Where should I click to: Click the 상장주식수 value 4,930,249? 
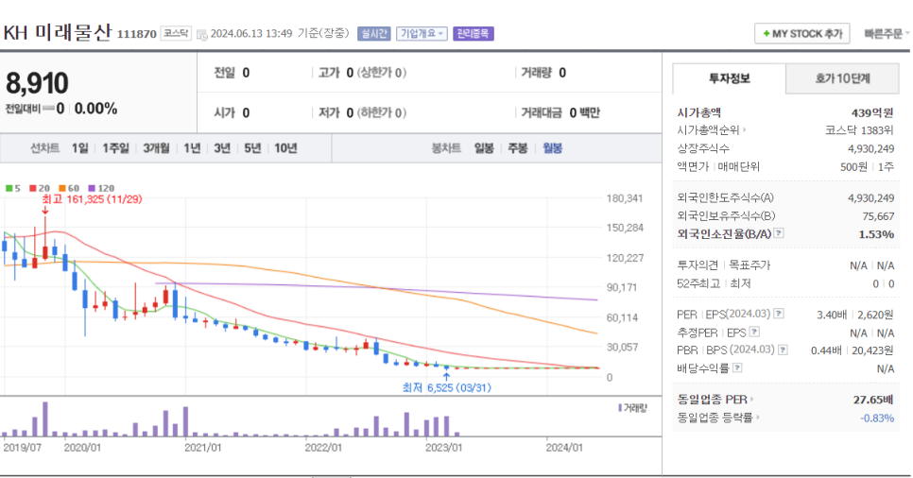pos(871,148)
